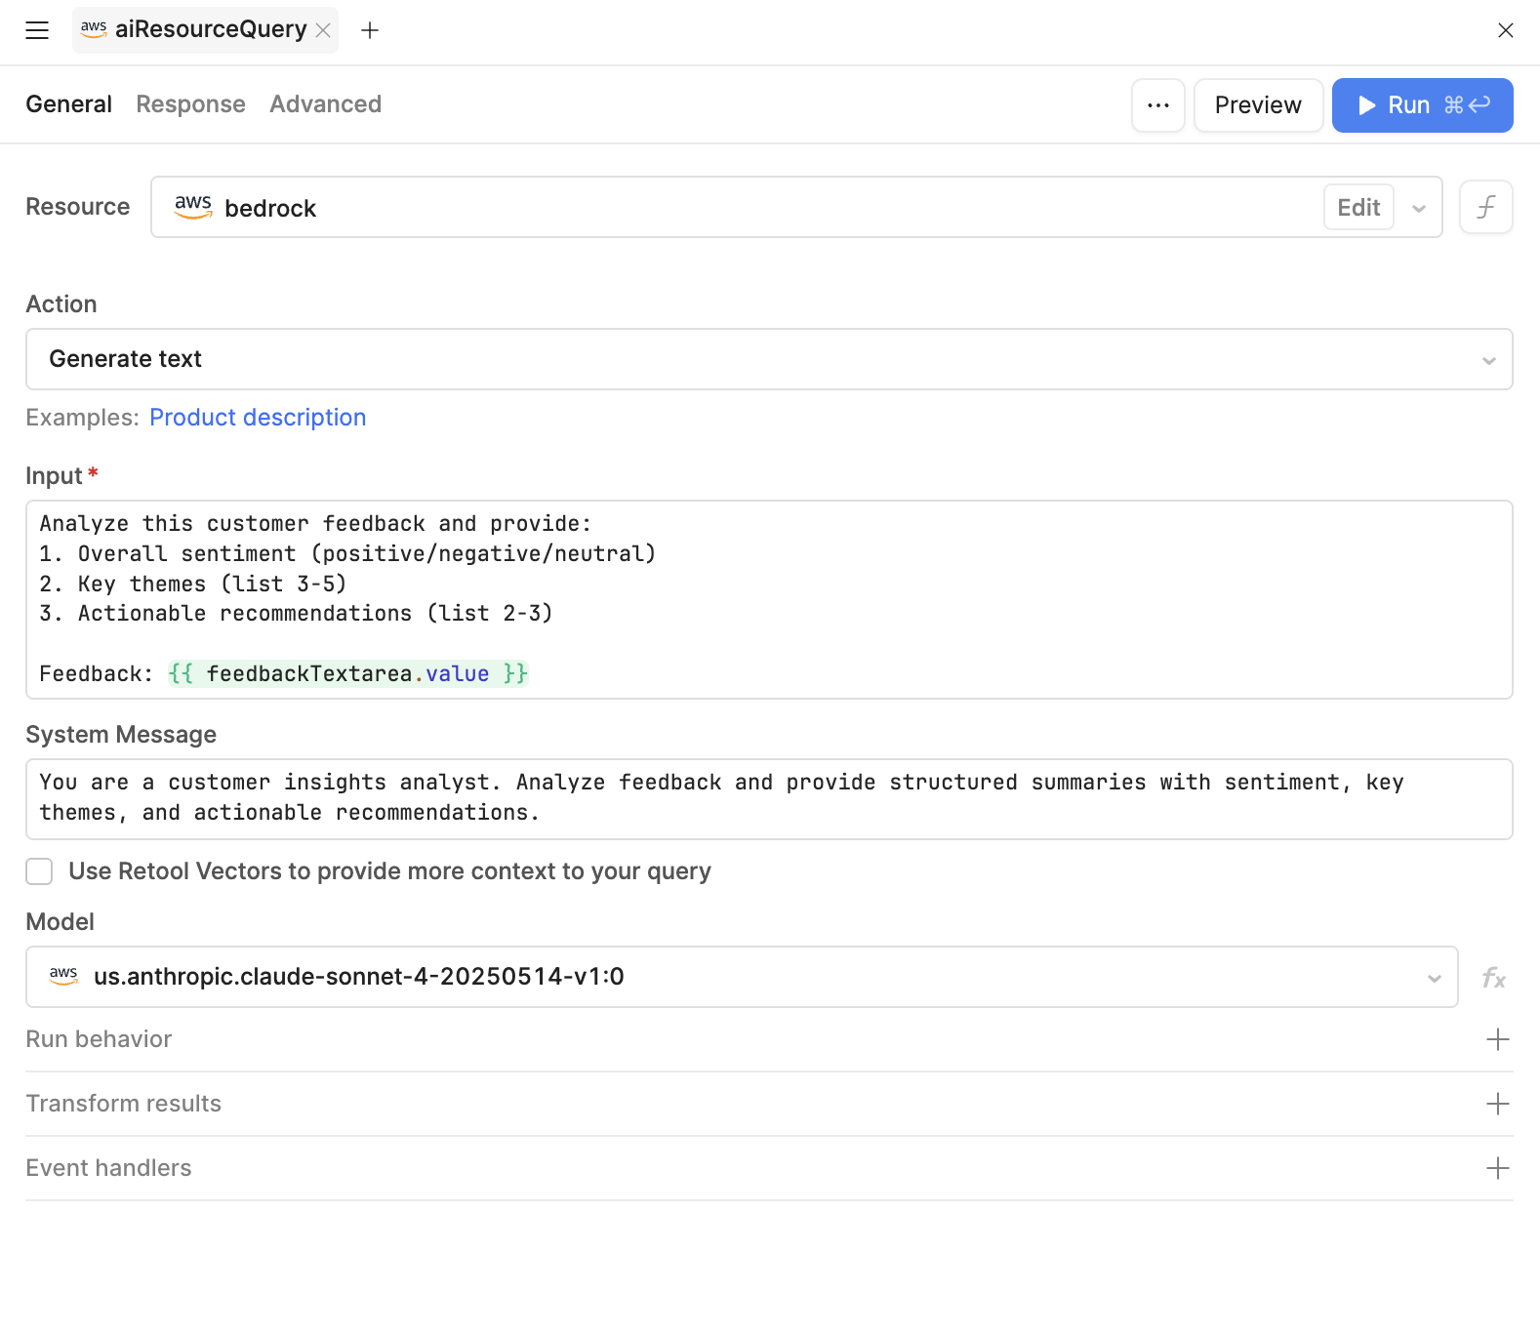Click the Preview button

(x=1259, y=105)
